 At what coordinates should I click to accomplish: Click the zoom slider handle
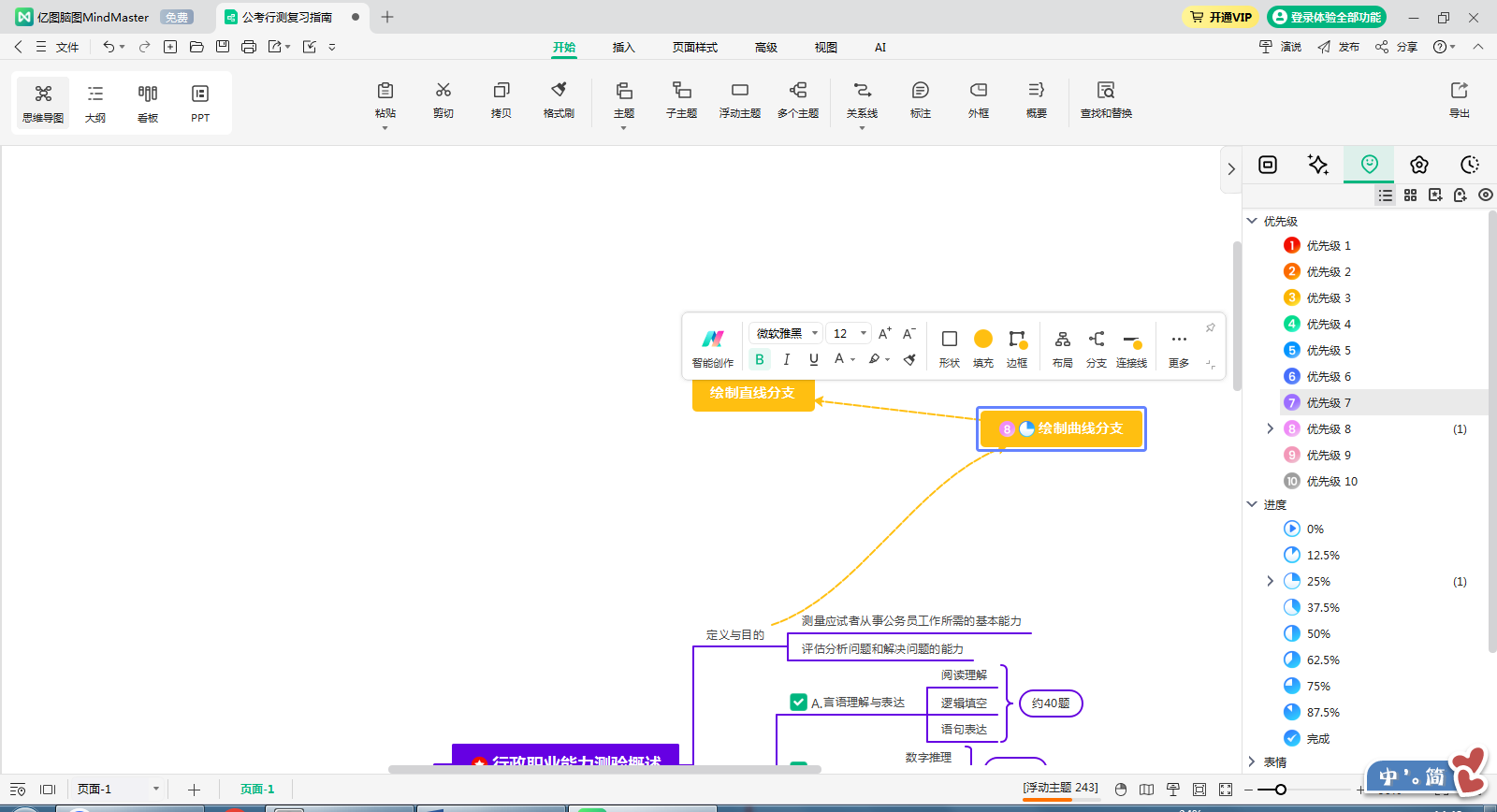coord(1281,790)
